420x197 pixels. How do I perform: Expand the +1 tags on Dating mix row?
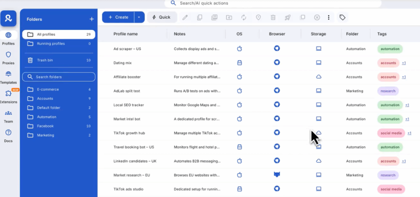[x=404, y=63]
